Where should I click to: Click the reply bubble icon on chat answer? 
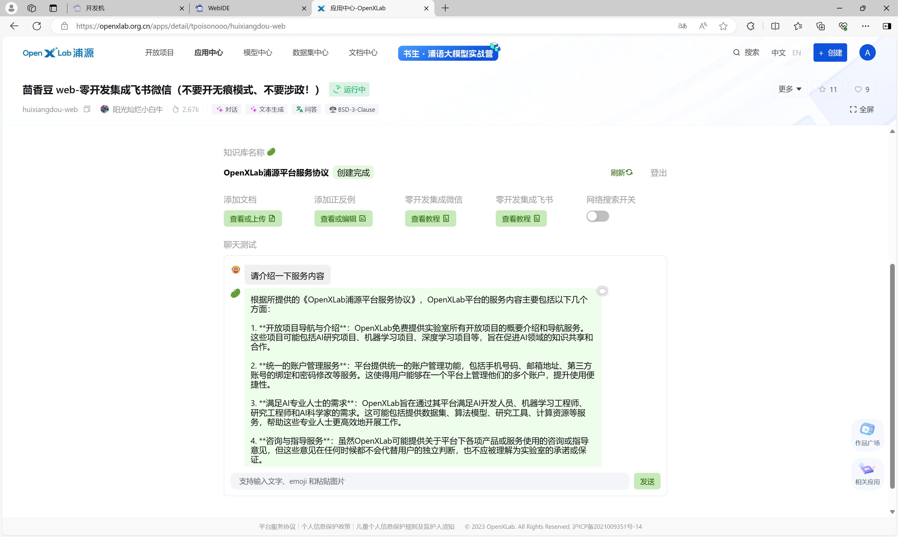(602, 291)
